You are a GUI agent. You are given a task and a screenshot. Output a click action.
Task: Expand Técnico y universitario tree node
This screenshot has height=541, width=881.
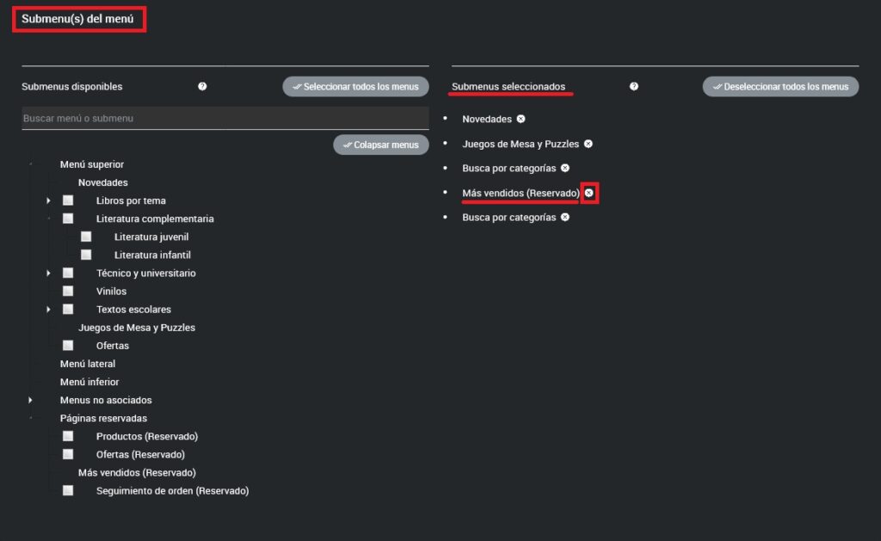[49, 274]
